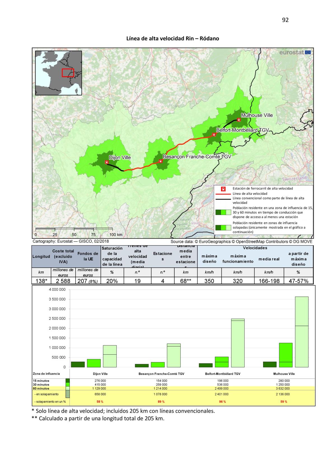Click the Belfort-Montbéliard TGV station marker
Screen dimensions: 330x467
point(214,134)
